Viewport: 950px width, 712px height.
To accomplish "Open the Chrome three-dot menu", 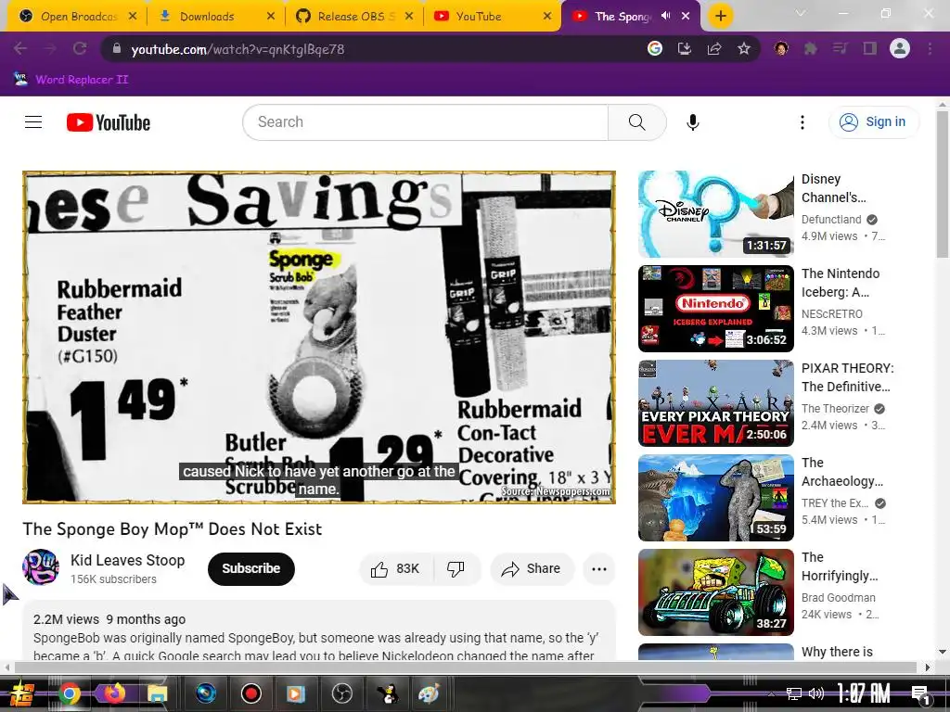I will point(930,49).
